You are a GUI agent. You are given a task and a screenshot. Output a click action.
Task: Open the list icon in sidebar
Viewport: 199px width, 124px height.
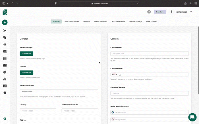point(5,58)
